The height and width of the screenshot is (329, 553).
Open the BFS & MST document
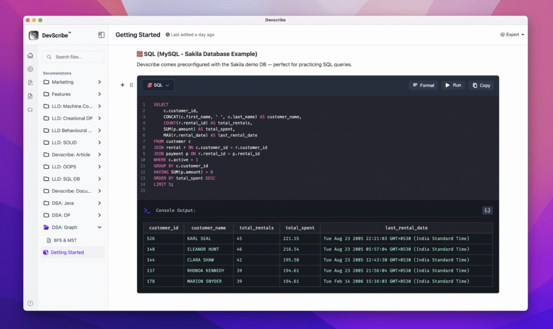click(64, 240)
